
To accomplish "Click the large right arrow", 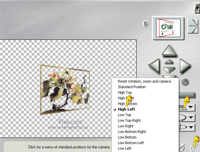I will tap(185, 66).
